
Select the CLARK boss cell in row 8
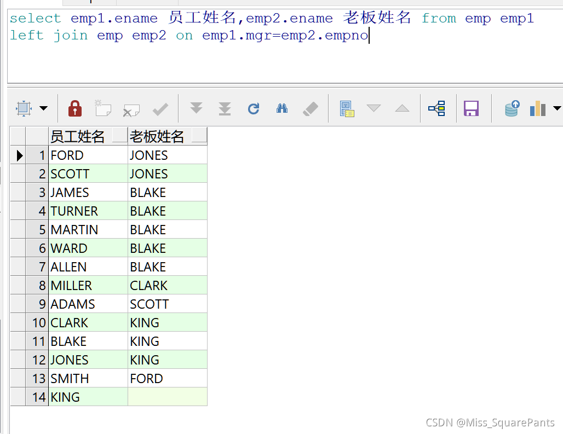168,286
